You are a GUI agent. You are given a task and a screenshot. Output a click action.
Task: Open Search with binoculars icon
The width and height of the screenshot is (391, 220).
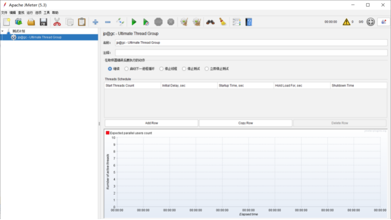click(210, 22)
